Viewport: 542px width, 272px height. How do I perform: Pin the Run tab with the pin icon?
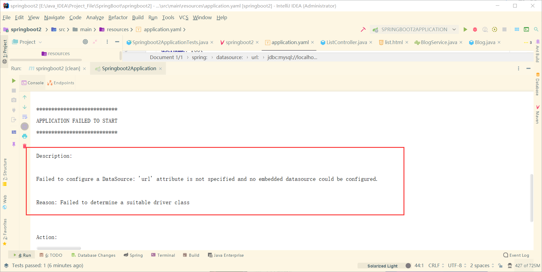14,144
